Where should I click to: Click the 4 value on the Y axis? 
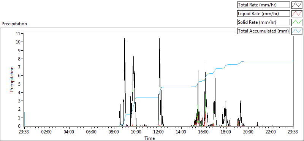tap(20, 92)
